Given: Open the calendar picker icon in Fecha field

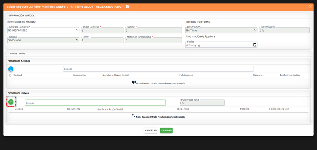Looking at the screenshot, I should [255, 45].
